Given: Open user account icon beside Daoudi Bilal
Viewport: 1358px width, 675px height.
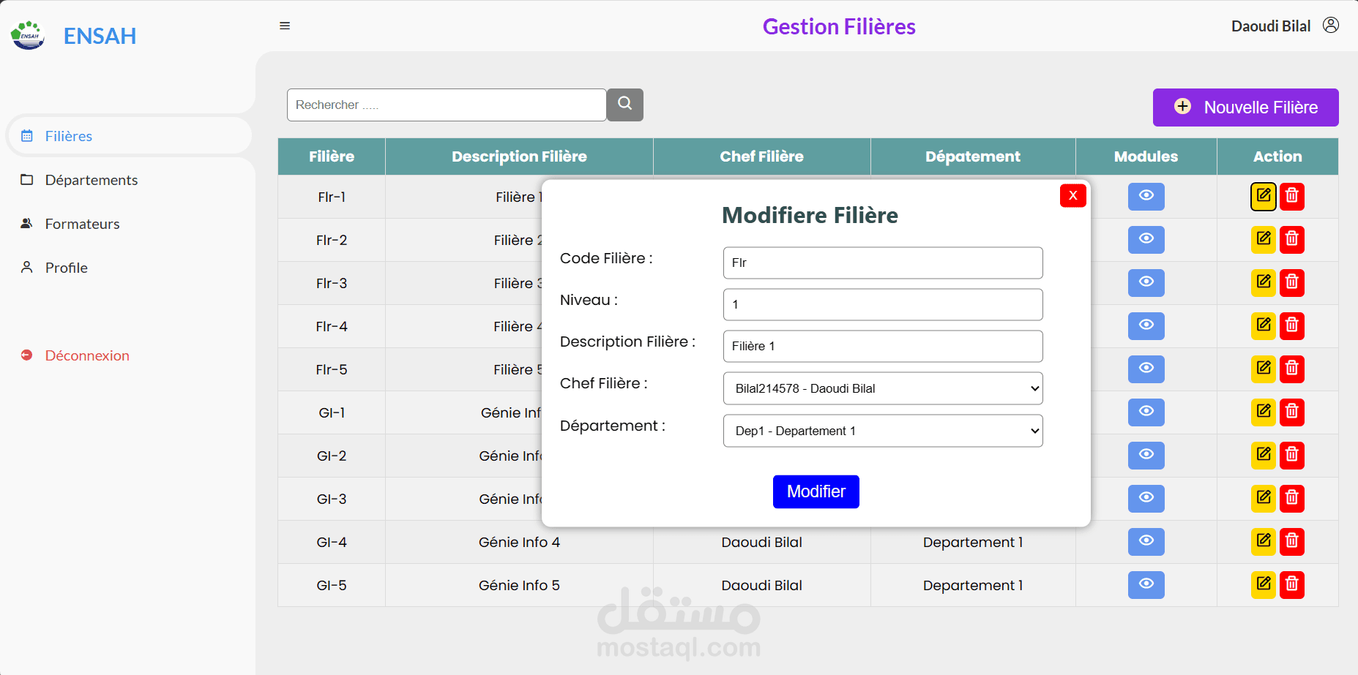Looking at the screenshot, I should coord(1331,26).
